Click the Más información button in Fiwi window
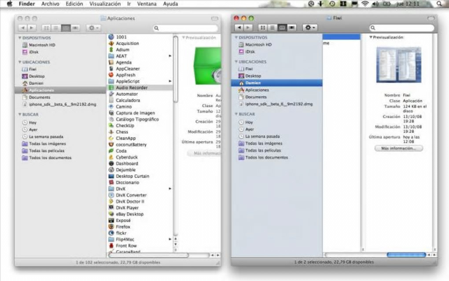 [399, 148]
